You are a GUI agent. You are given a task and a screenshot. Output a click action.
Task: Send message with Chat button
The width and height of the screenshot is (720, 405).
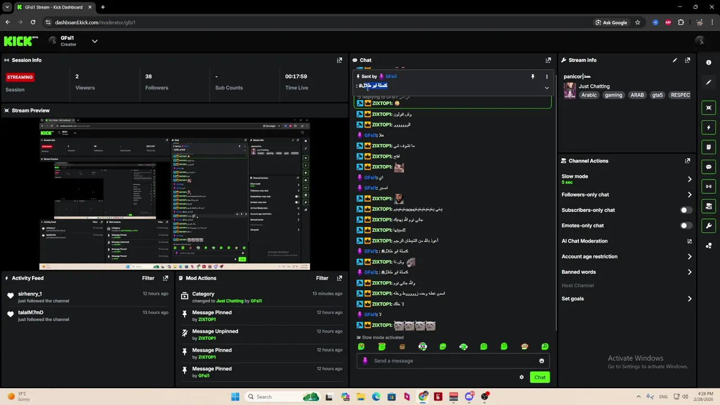(539, 377)
